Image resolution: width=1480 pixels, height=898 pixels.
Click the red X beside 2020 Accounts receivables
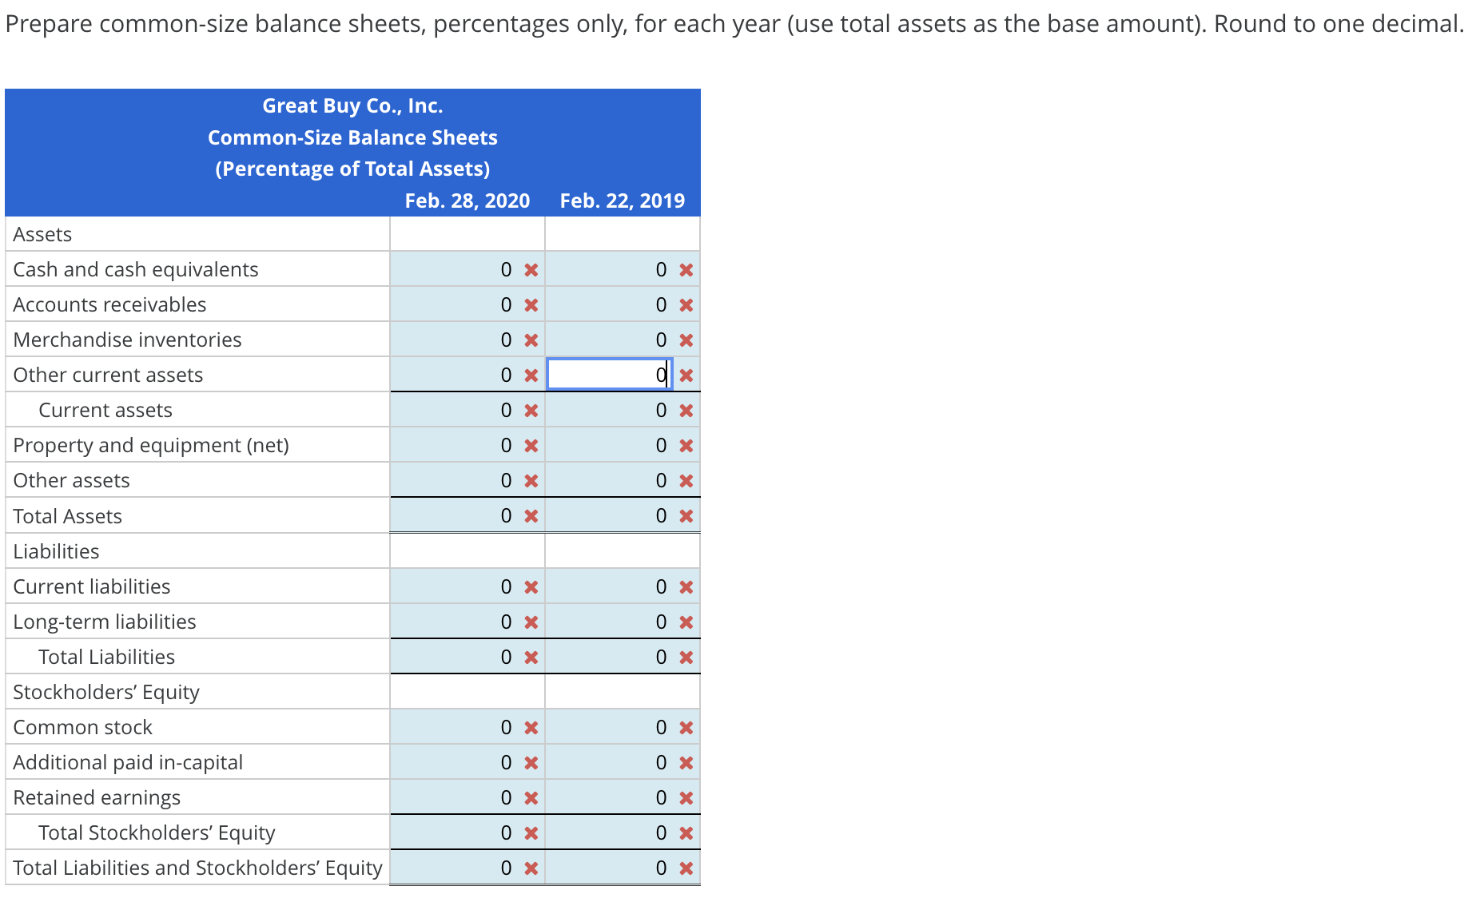(x=531, y=305)
